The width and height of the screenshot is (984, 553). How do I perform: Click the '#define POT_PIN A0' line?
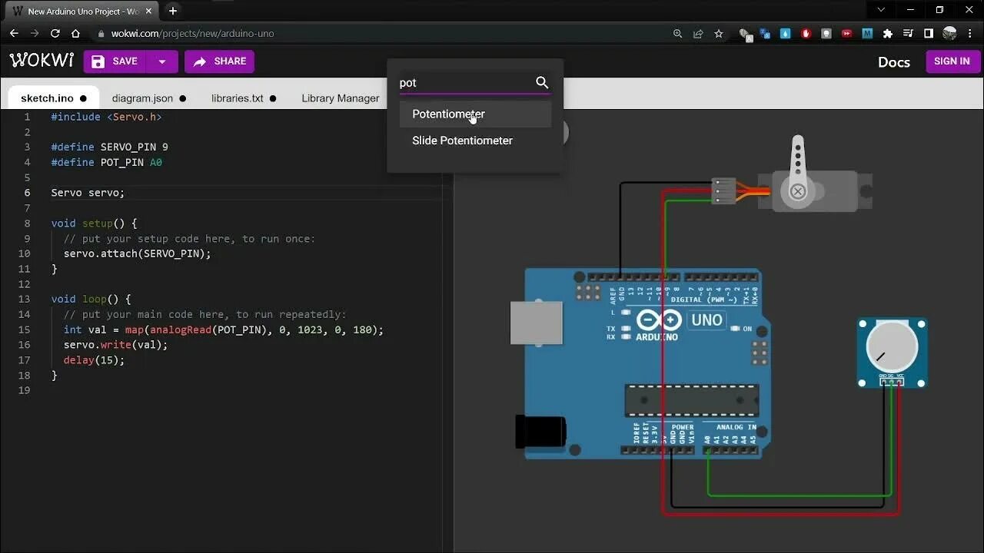tap(106, 162)
